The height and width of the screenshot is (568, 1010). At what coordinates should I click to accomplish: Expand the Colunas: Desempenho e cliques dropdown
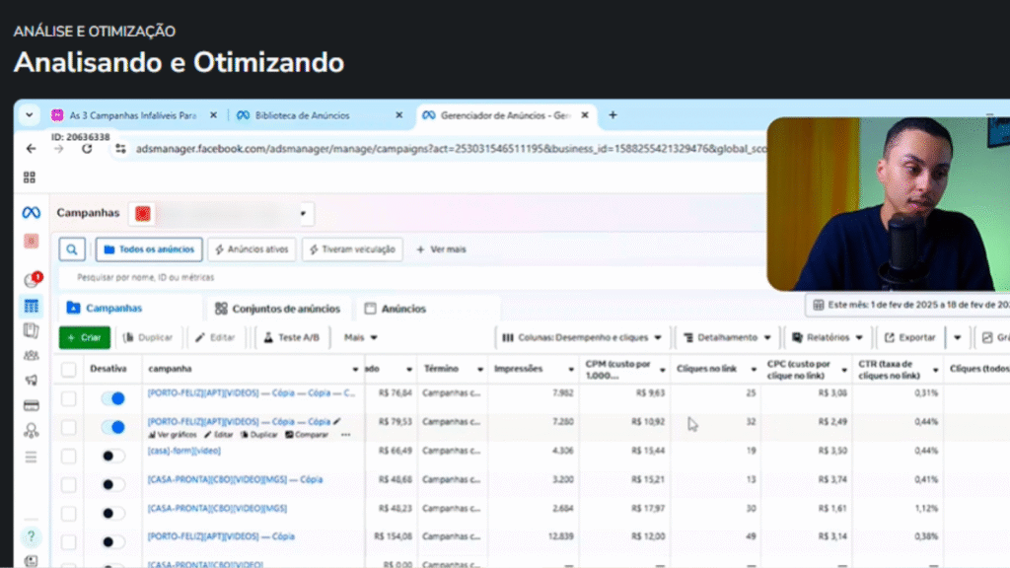point(583,337)
